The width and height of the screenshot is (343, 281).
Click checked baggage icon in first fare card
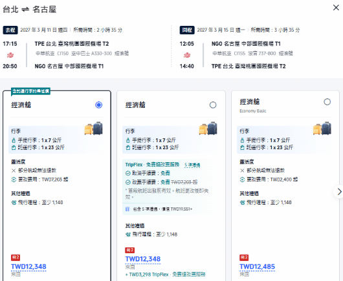[14, 147]
